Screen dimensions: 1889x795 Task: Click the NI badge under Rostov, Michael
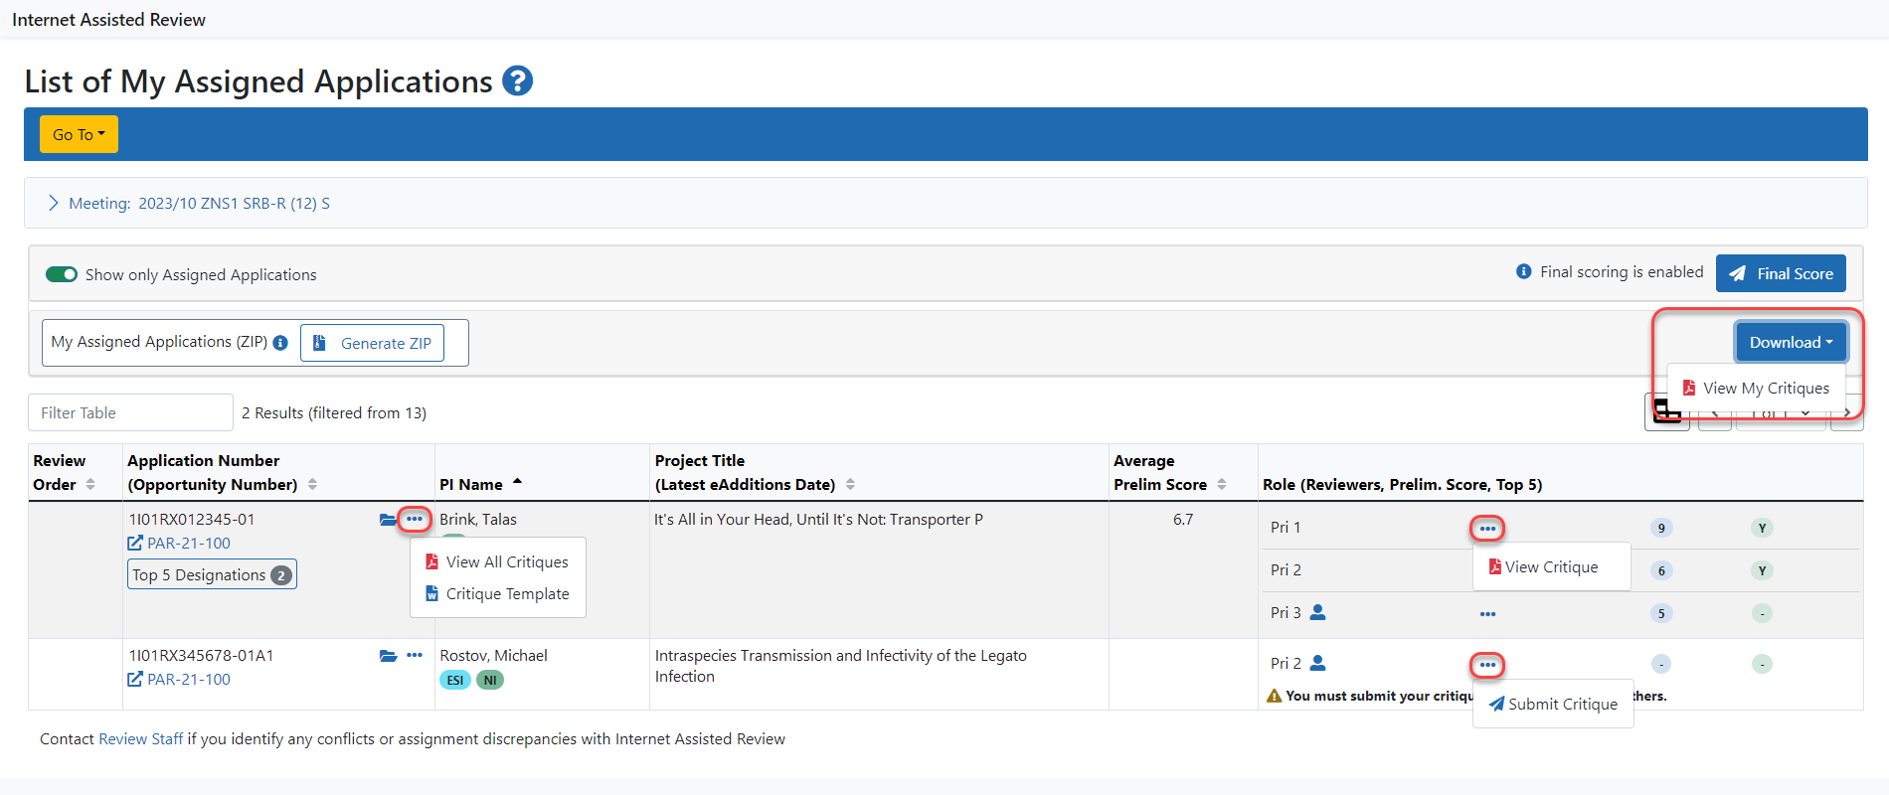pyautogui.click(x=490, y=680)
